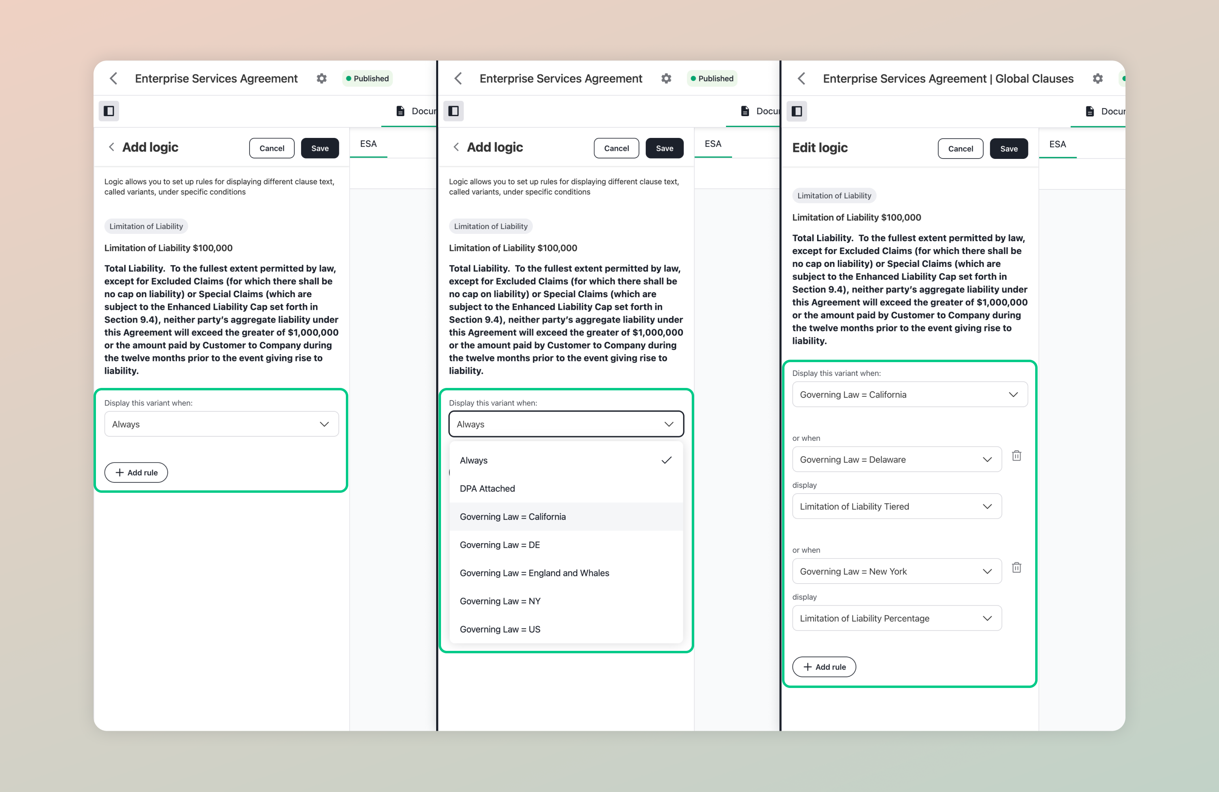Click back arrow in Global Clauses panel header
The height and width of the screenshot is (792, 1219).
point(801,78)
